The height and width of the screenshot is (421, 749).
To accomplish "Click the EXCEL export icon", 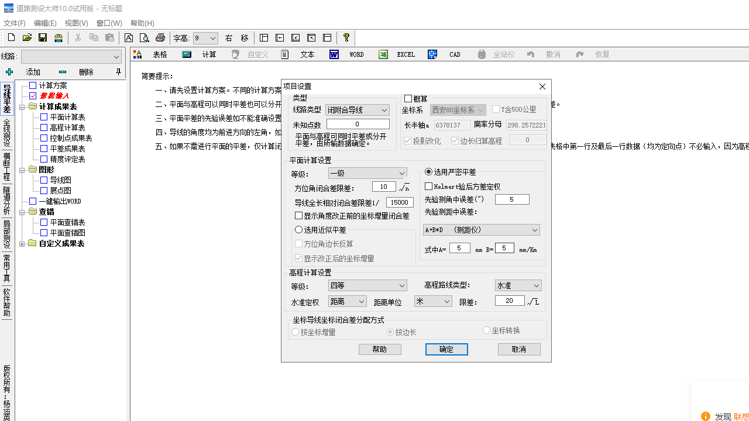I will (x=383, y=54).
